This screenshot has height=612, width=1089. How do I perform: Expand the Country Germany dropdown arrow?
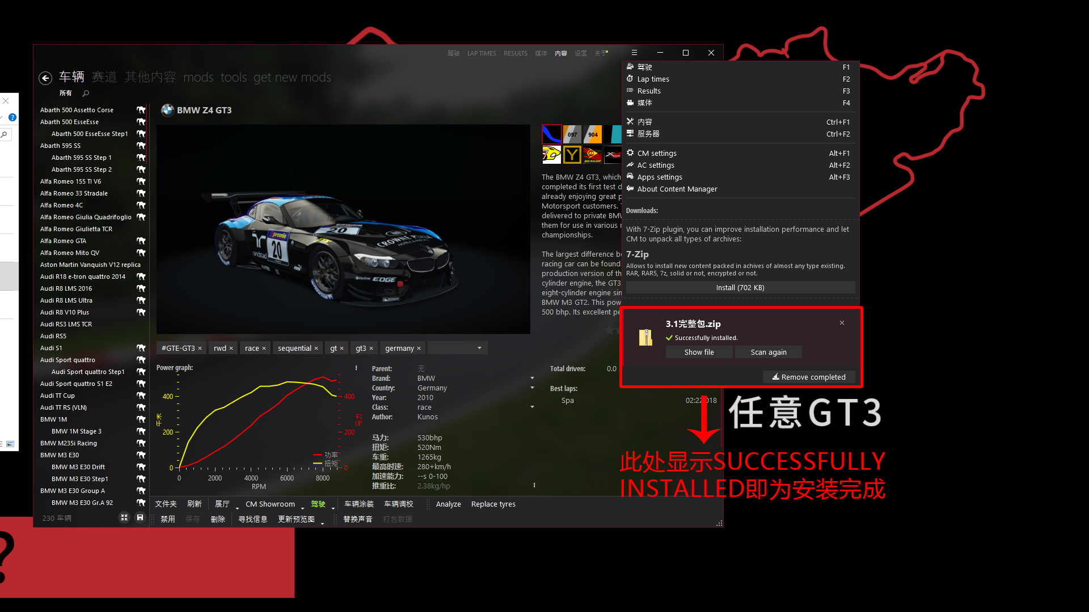tap(532, 388)
